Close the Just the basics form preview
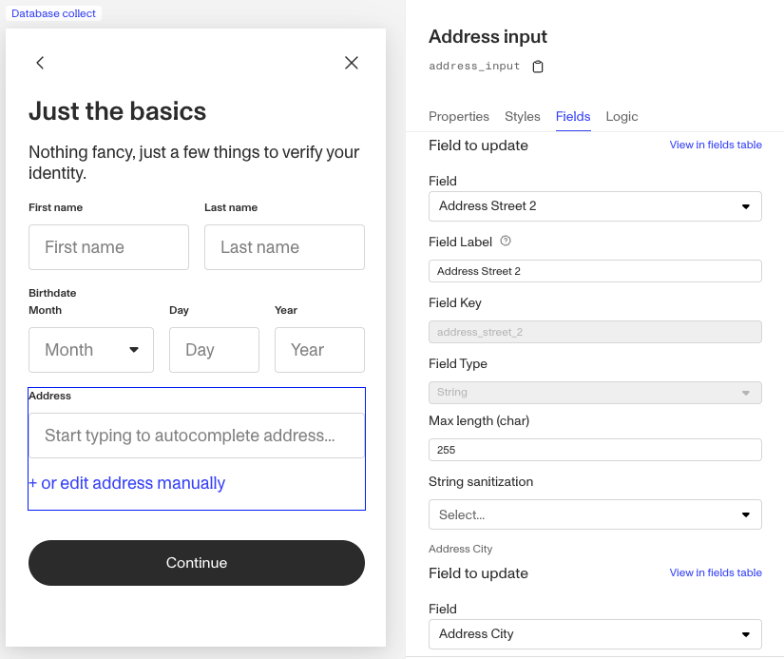 [351, 63]
